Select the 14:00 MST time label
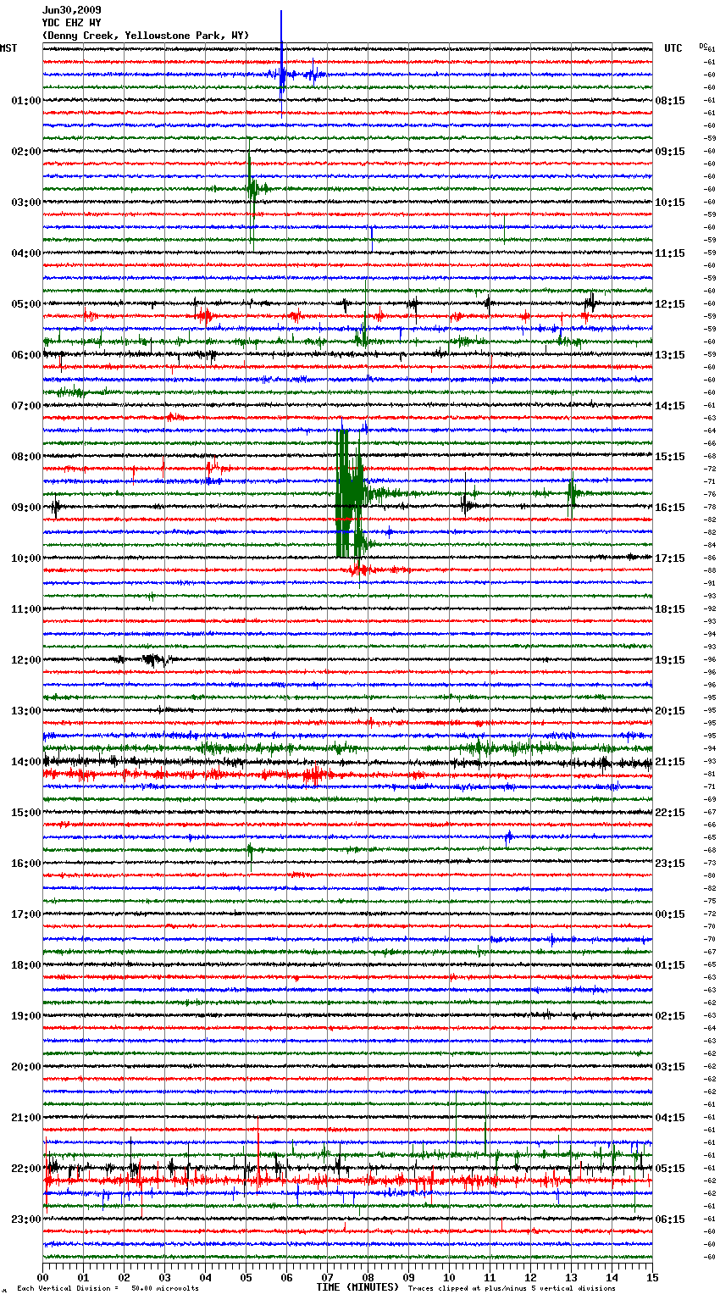This screenshot has height=1300, width=720. [x=26, y=762]
